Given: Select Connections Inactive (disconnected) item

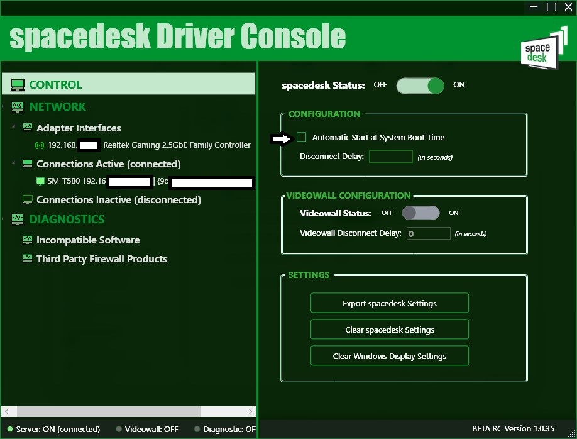Looking at the screenshot, I should [119, 200].
